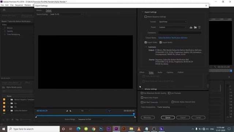
Task: Click the Output Name file link
Action: (173, 38)
